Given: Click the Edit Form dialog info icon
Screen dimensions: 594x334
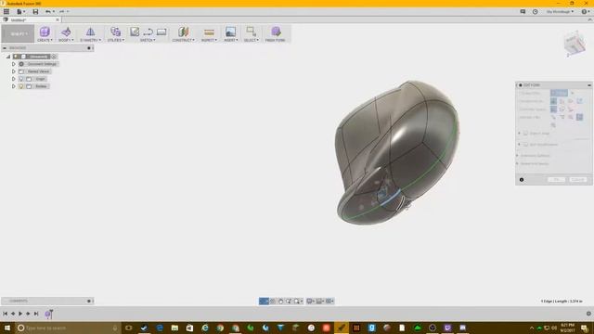Looking at the screenshot, I should pos(522,179).
